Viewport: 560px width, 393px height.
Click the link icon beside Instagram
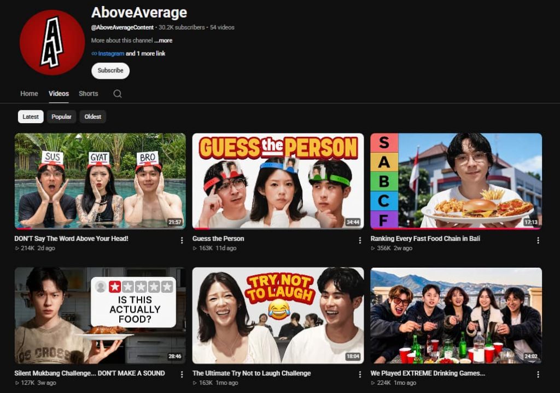[94, 54]
